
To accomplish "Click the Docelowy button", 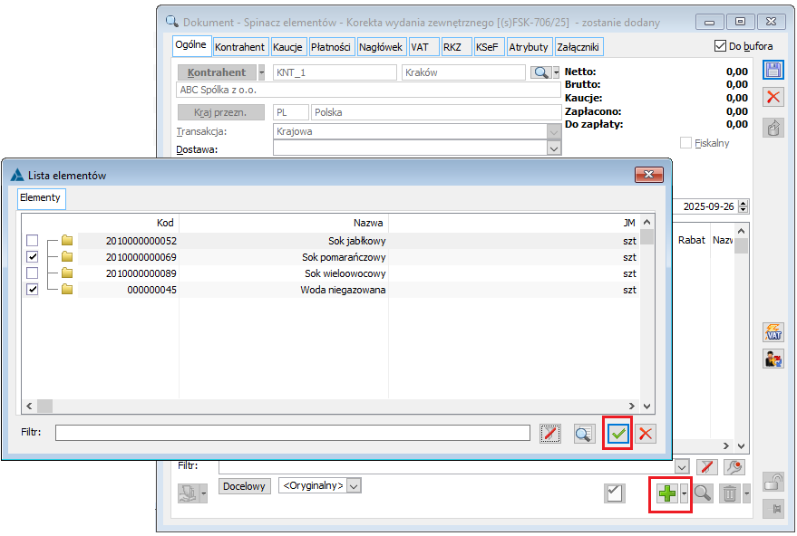I will click(x=245, y=486).
